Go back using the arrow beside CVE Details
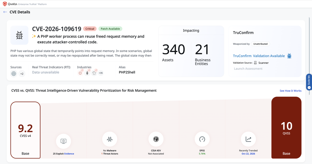 [x=5, y=12]
